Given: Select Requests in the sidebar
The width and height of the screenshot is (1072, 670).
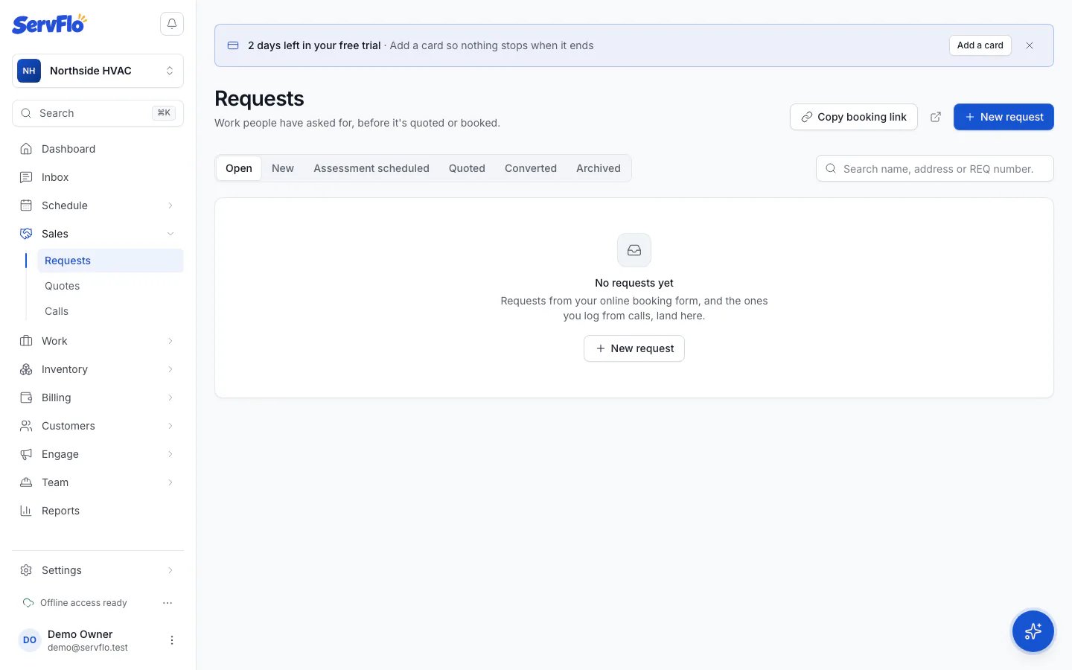Looking at the screenshot, I should click(x=110, y=261).
